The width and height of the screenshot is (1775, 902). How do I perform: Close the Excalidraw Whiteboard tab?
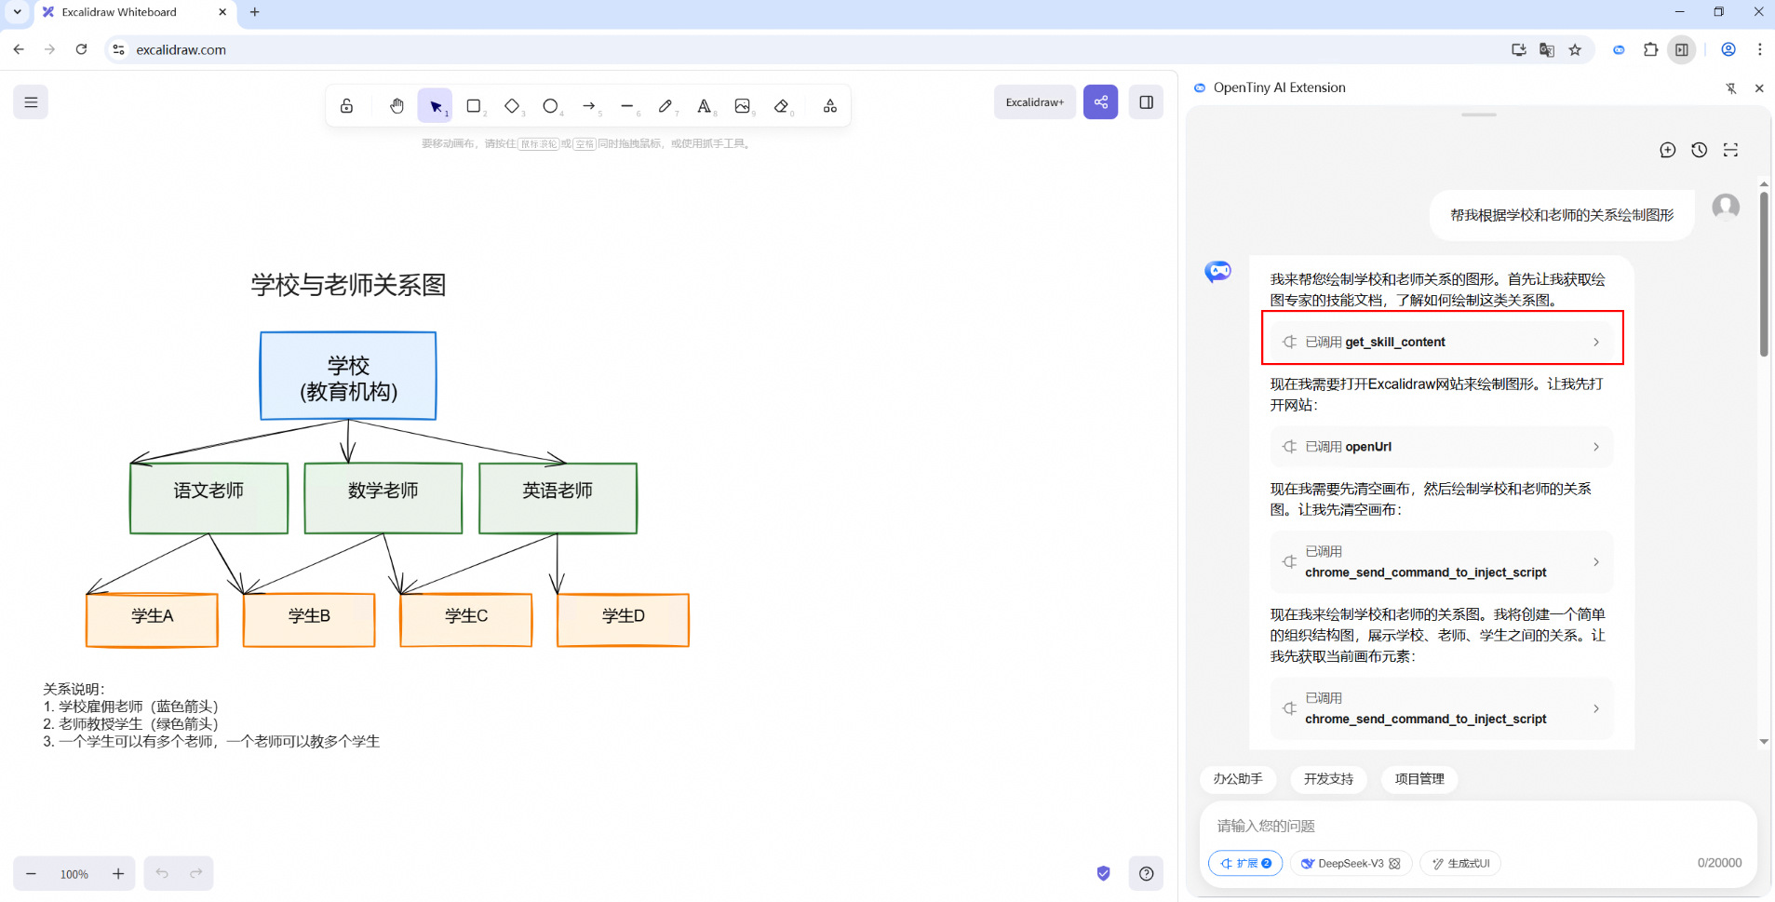tap(222, 12)
